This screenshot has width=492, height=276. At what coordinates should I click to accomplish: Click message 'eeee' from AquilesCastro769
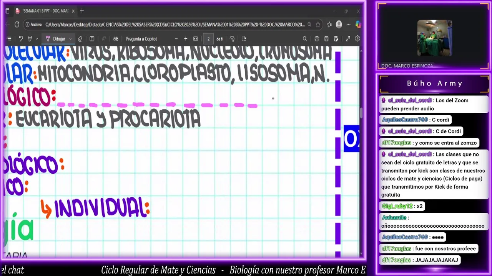pyautogui.click(x=437, y=237)
